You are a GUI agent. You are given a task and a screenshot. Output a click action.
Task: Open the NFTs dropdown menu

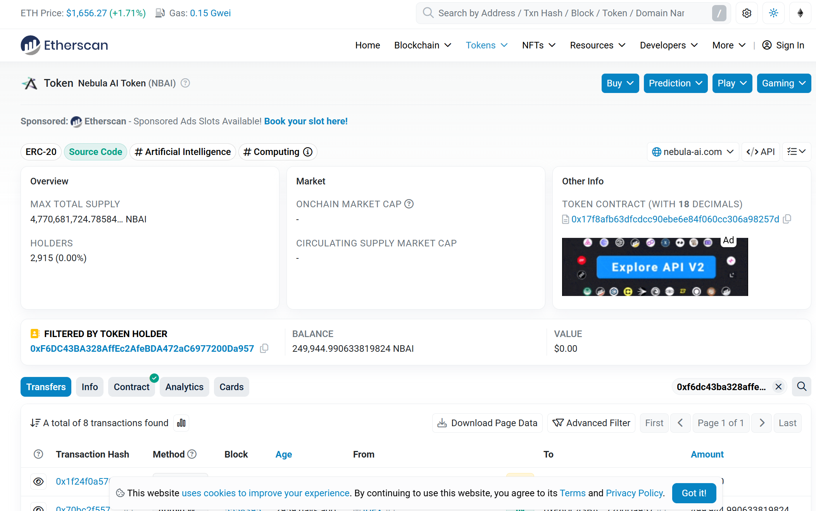pos(539,45)
